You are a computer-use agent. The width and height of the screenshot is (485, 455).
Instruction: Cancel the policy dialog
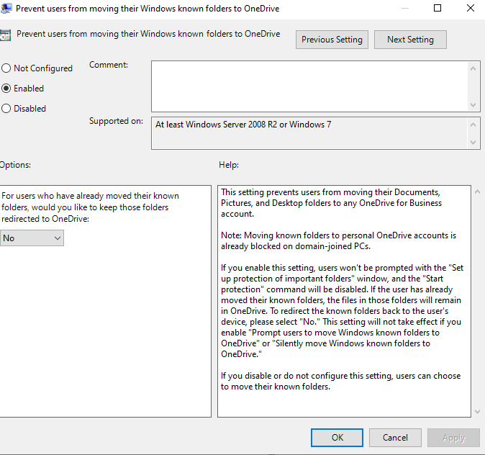[395, 437]
